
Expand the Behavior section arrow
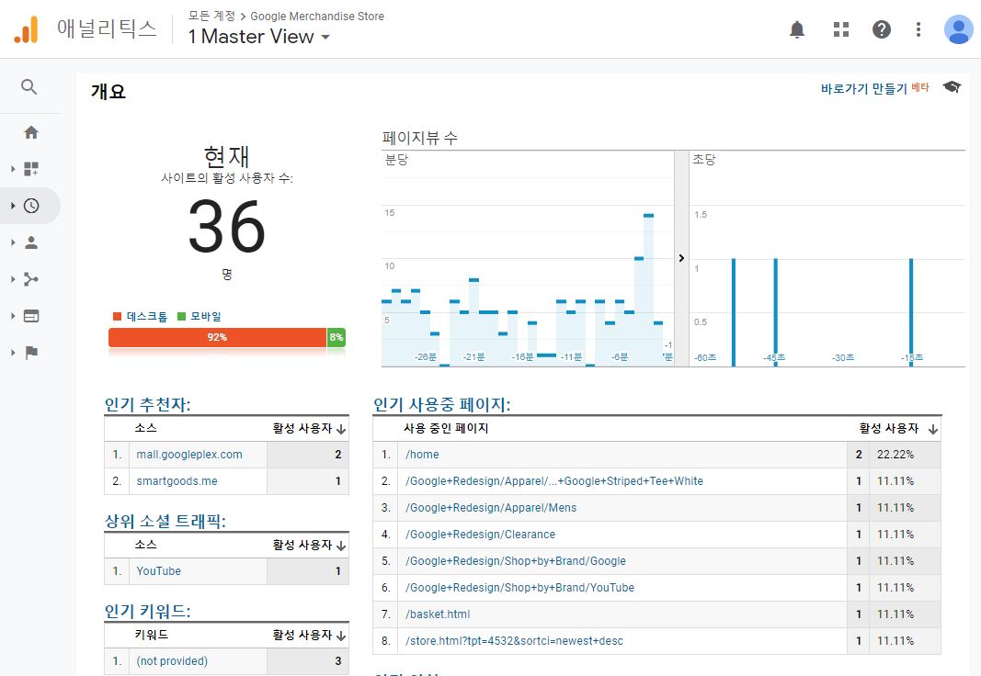tap(13, 316)
